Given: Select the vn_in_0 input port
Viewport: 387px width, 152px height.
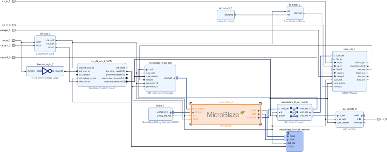Looking at the screenshot, I should coord(14,1).
